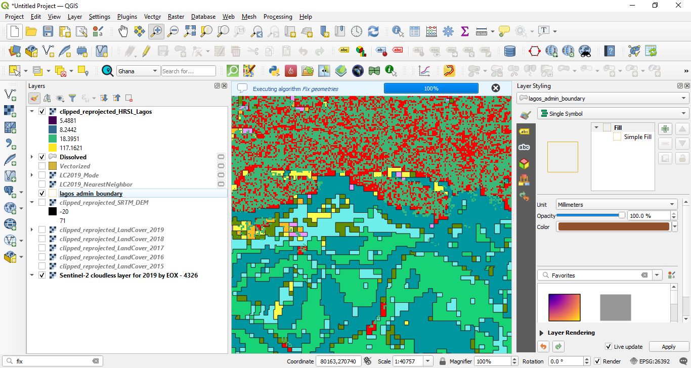
Task: Activate the Zoom Out magnifier tool
Action: pos(173,31)
